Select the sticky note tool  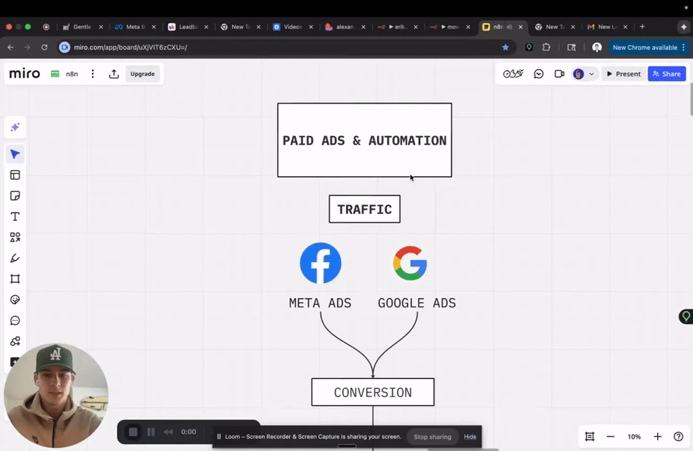[15, 196]
